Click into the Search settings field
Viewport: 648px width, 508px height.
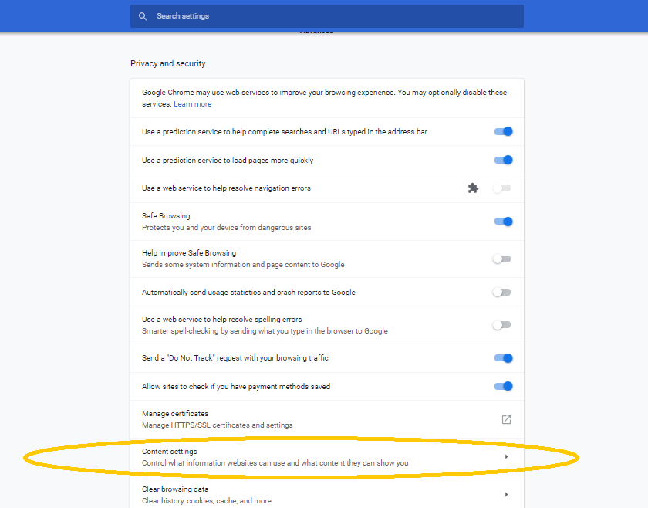332,16
